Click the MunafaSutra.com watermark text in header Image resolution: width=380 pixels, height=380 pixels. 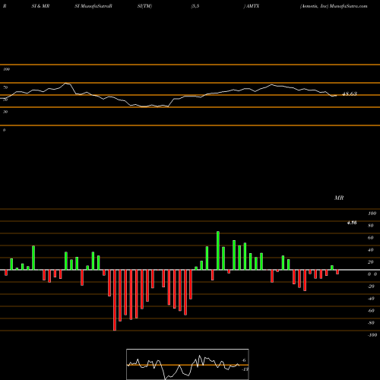tap(349, 6)
